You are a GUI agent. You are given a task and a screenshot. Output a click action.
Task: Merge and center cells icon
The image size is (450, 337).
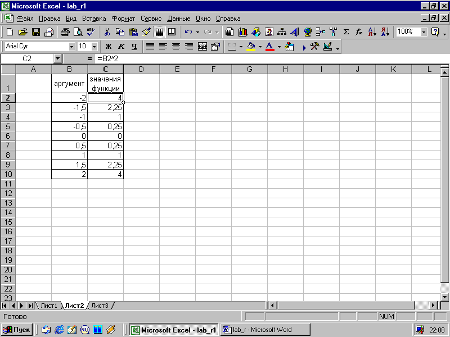pos(202,47)
